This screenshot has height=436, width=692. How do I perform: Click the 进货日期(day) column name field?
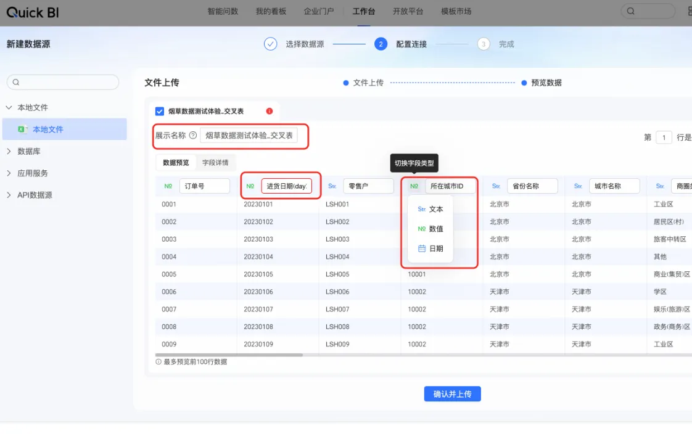[x=286, y=186]
